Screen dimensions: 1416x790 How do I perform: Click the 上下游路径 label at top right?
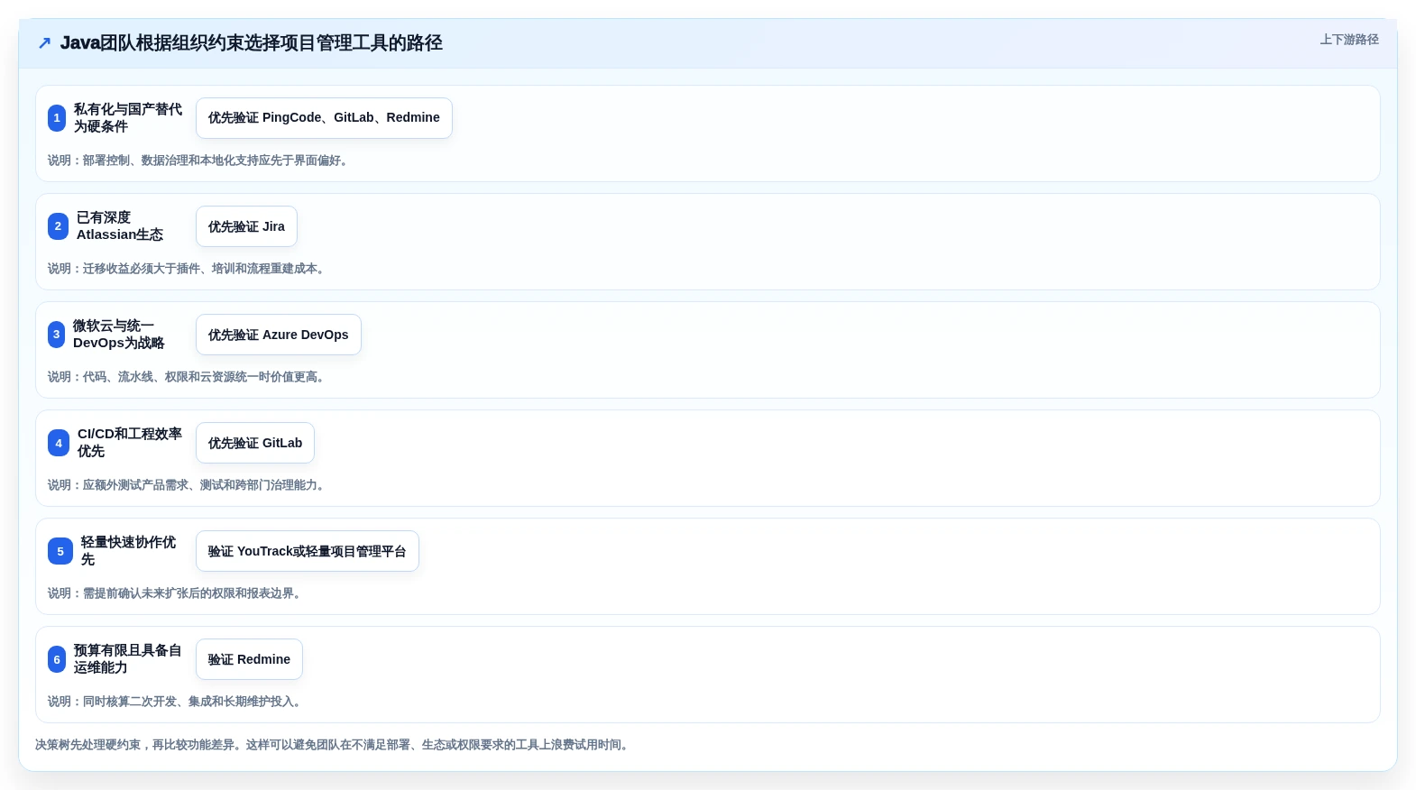click(1349, 40)
